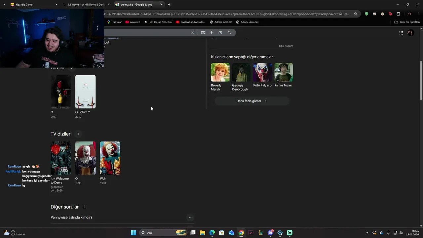The height and width of the screenshot is (238, 423).
Task: Click the taskbar Ara search box
Action: coord(164,233)
